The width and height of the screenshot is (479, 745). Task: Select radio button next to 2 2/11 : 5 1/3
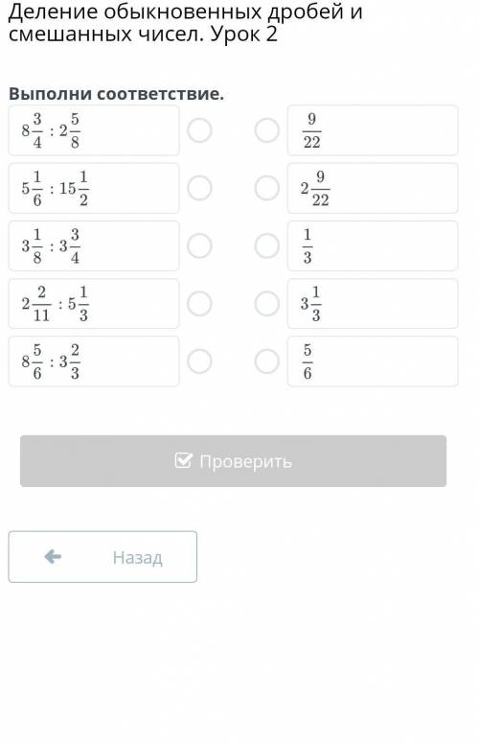click(x=199, y=304)
